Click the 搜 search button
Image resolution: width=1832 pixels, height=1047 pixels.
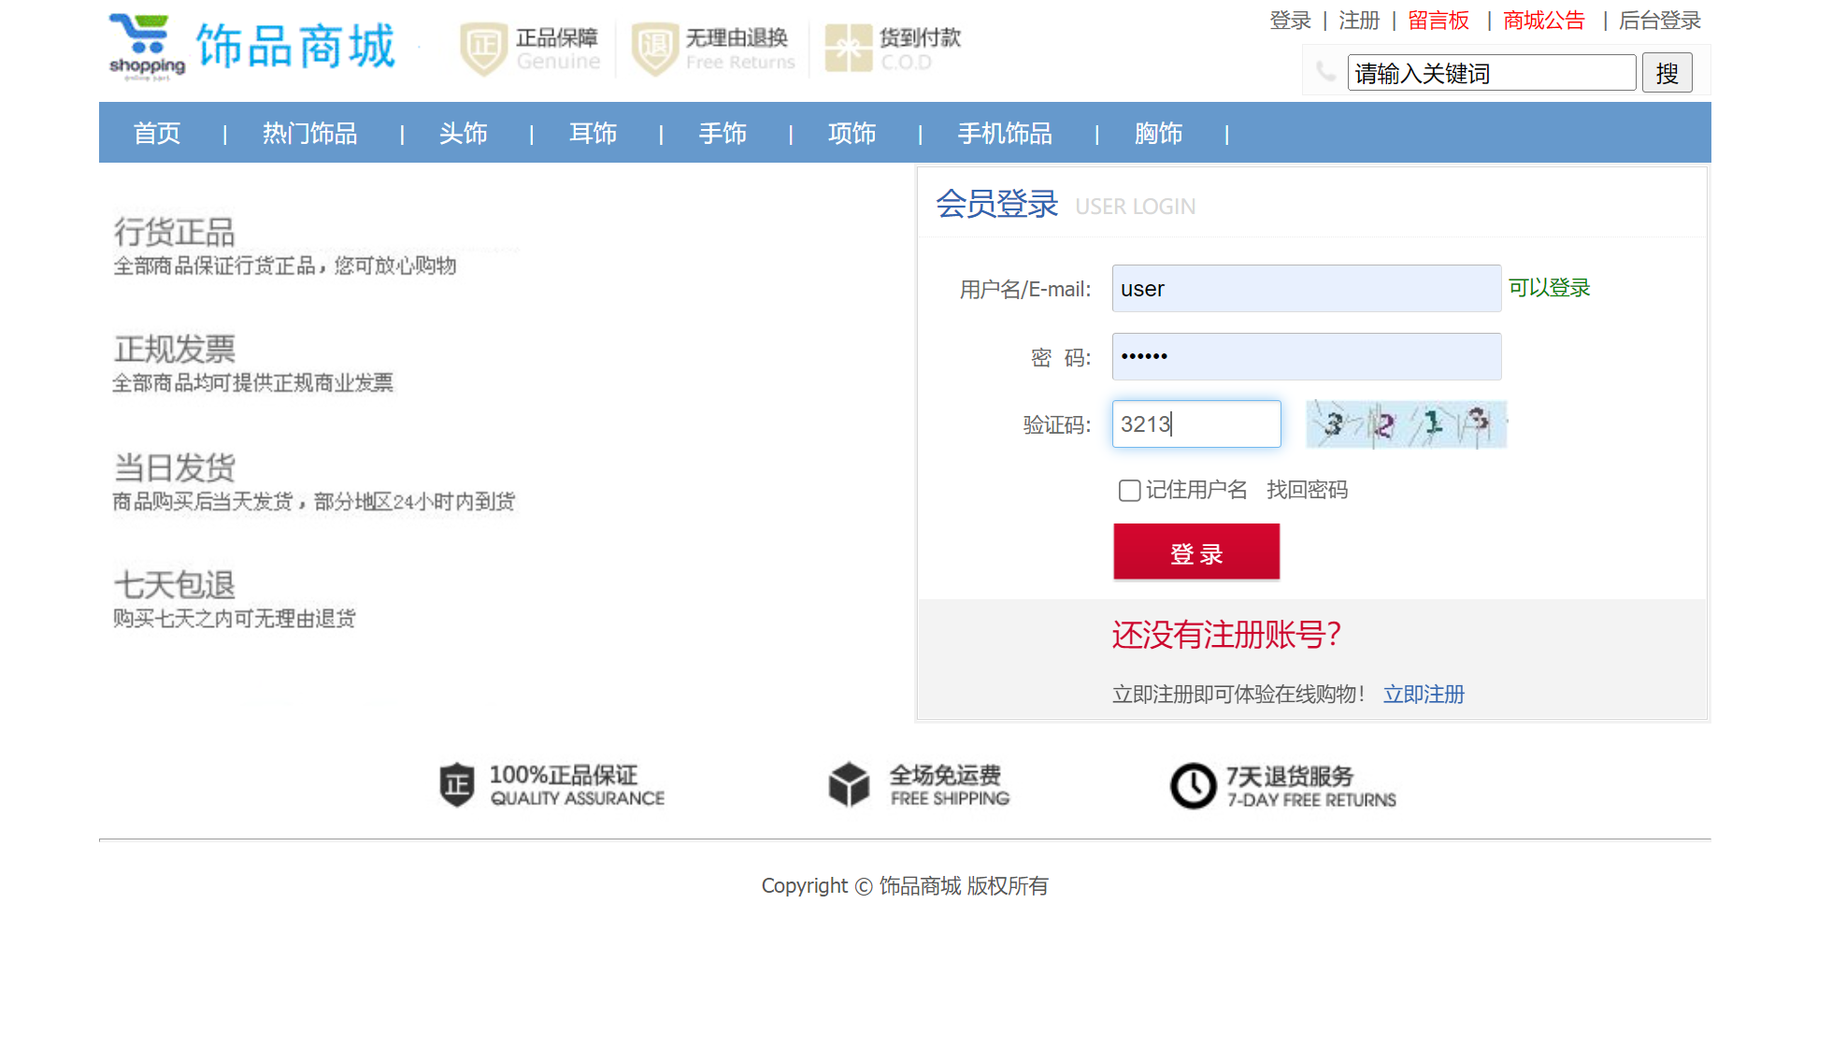1667,72
